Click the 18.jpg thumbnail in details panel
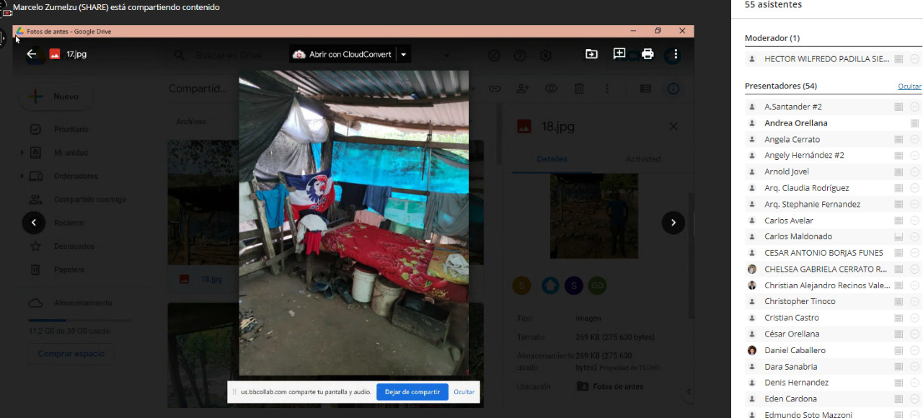This screenshot has width=923, height=418. 594,215
